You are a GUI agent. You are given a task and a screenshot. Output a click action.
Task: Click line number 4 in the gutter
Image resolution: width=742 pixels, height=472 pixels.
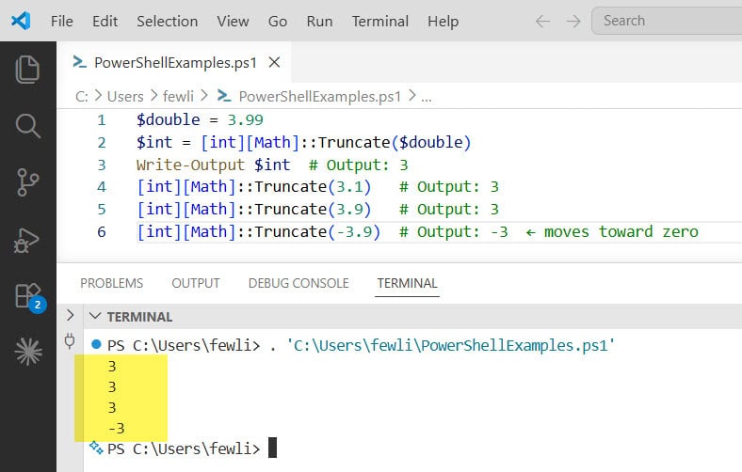pos(102,186)
